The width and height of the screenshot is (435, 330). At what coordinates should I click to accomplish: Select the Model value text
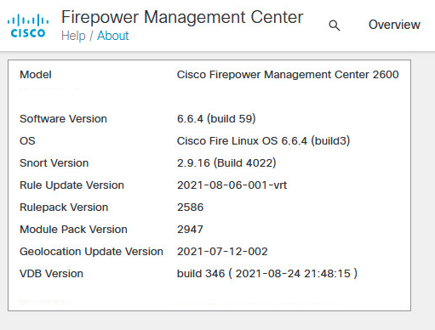288,75
